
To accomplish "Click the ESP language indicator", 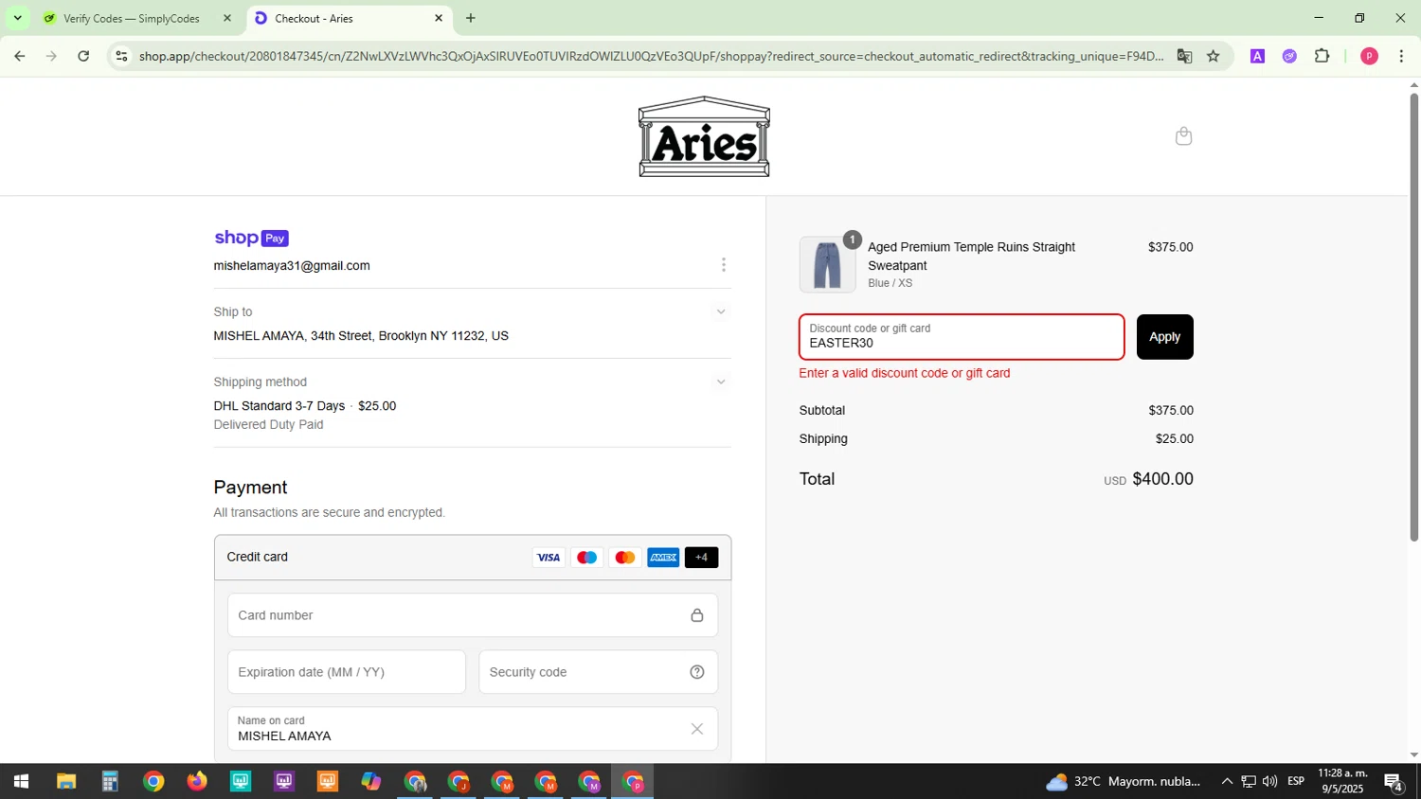I will click(1296, 782).
